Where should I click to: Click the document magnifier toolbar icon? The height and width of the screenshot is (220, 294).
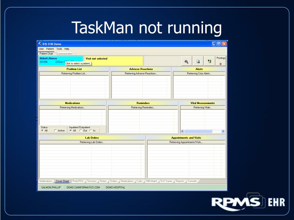[198, 61]
